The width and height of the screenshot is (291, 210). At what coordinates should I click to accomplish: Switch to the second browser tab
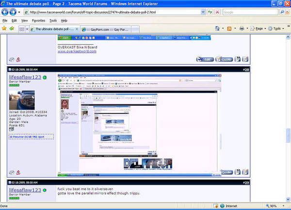point(106,29)
